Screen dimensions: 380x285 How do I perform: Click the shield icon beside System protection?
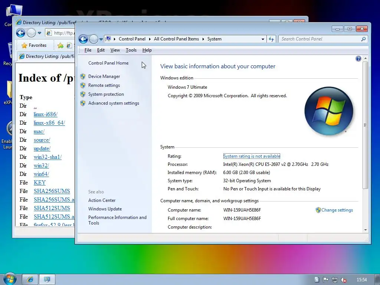click(83, 94)
